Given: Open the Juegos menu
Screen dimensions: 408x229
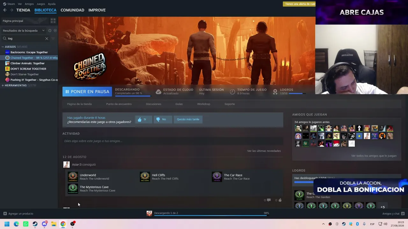Looking at the screenshot, I should (41, 4).
